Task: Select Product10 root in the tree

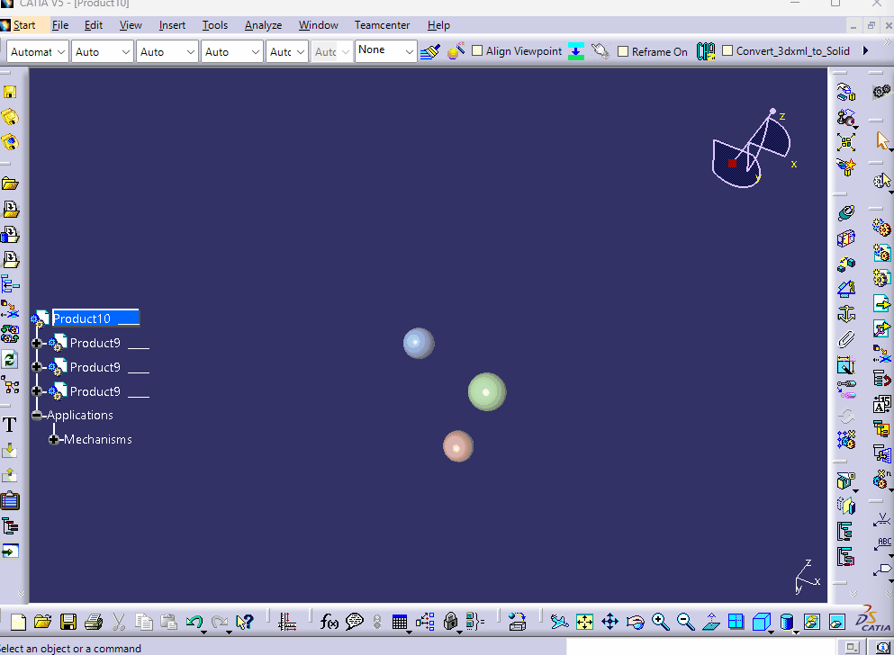Action: click(95, 319)
